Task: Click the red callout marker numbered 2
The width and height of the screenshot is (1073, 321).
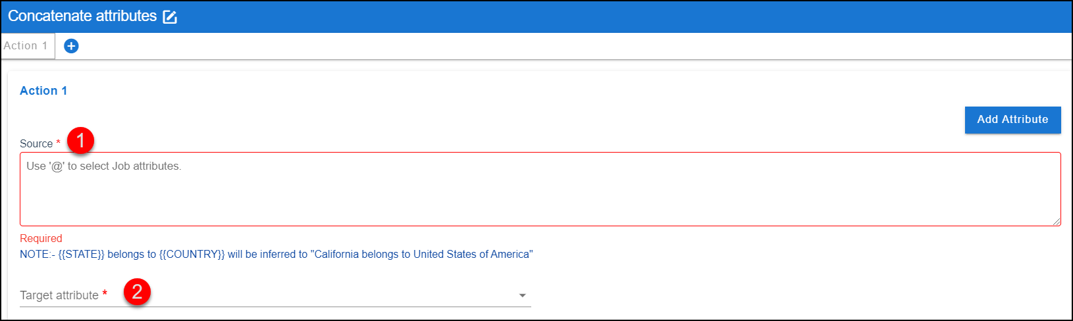Action: pos(137,291)
